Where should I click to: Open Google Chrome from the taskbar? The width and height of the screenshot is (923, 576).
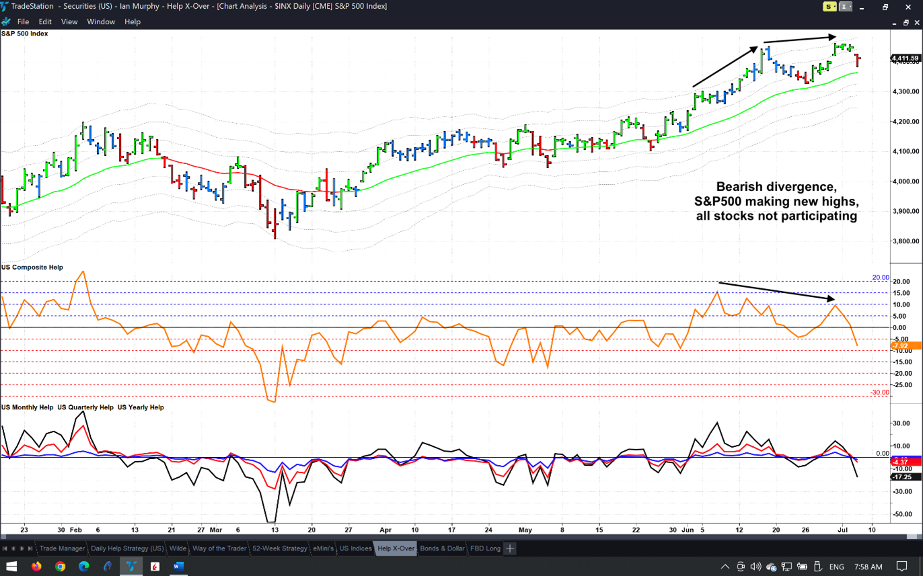60,567
